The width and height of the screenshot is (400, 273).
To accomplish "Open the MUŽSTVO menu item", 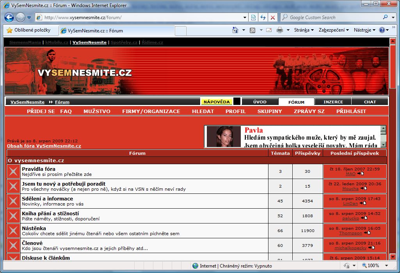I will [97, 112].
